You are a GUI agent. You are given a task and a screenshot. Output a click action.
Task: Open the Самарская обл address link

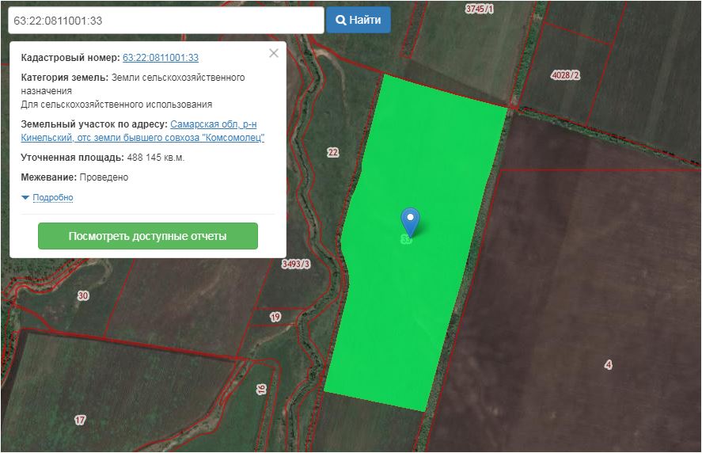coord(213,124)
